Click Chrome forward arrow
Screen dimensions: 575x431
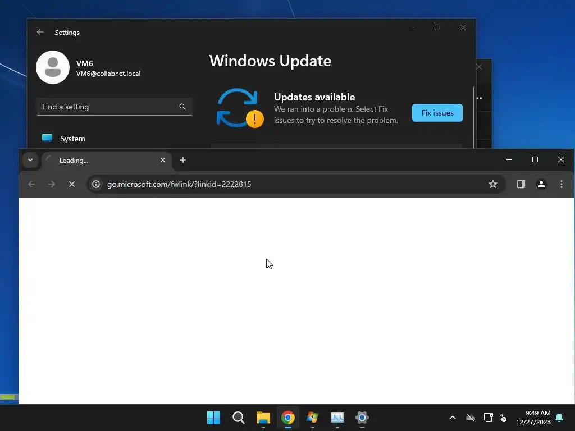click(x=52, y=184)
